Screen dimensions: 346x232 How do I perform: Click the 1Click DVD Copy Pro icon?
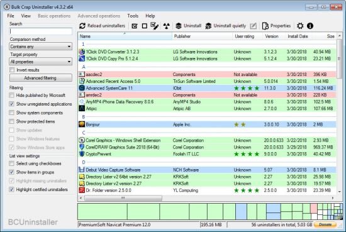pyautogui.click(x=82, y=58)
